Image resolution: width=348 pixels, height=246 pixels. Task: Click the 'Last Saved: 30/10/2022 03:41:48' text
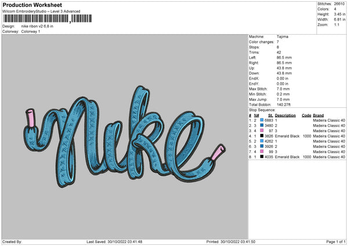tap(114, 242)
